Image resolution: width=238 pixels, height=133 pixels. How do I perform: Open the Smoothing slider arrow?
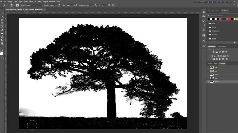[92, 6]
